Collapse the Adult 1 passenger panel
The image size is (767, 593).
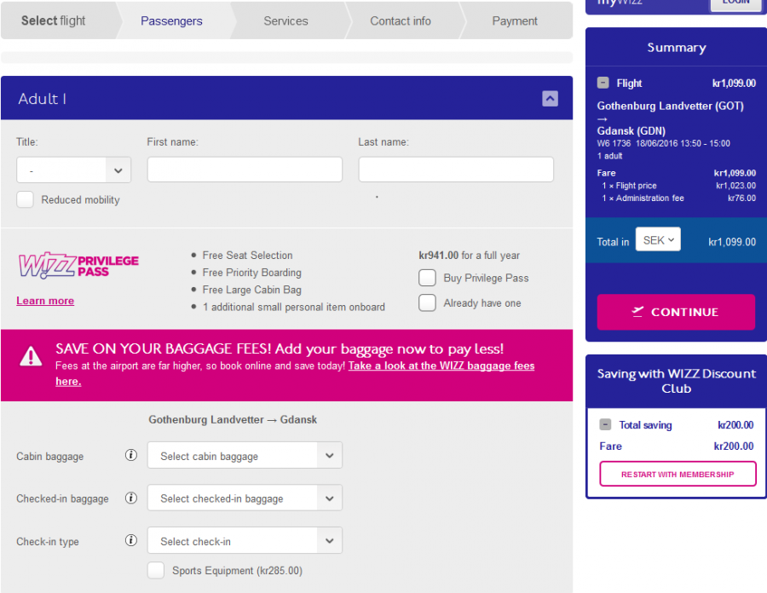click(x=550, y=98)
